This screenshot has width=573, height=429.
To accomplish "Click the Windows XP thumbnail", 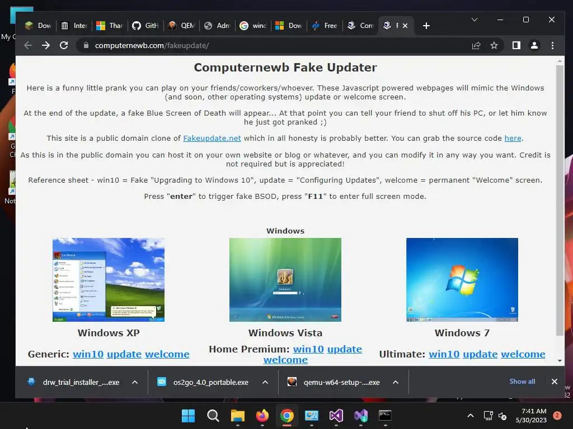I will 109,280.
